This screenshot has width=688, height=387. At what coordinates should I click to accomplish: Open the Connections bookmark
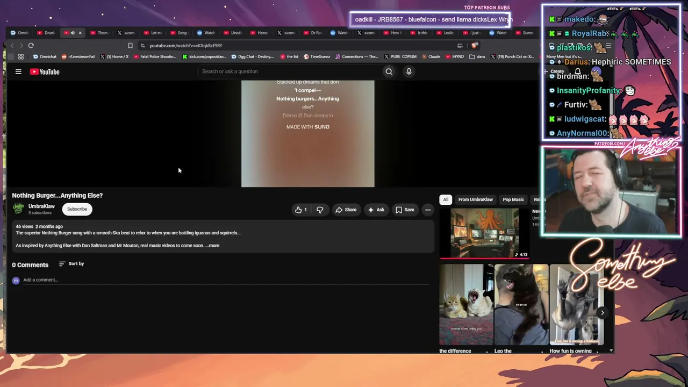pyautogui.click(x=356, y=56)
